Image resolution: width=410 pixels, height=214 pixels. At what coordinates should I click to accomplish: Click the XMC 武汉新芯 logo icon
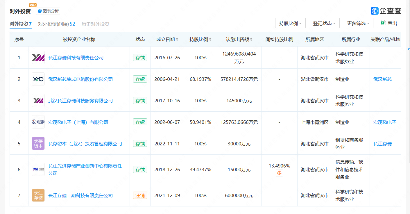coord(38,79)
